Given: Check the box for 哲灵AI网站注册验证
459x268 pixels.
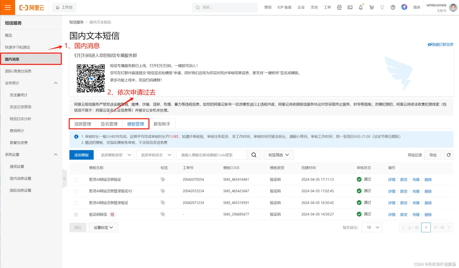Looking at the screenshot, I should click(x=76, y=180).
